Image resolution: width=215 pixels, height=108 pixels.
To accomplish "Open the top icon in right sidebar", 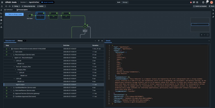I will 213,10.
